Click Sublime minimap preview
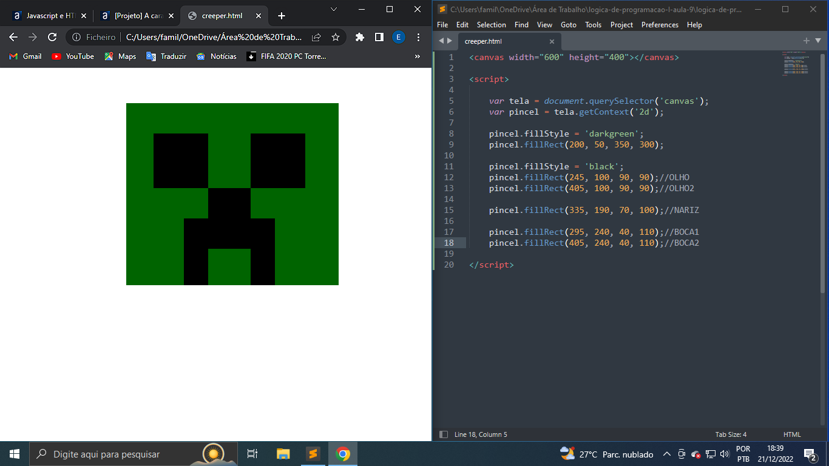The height and width of the screenshot is (466, 829). (x=796, y=64)
